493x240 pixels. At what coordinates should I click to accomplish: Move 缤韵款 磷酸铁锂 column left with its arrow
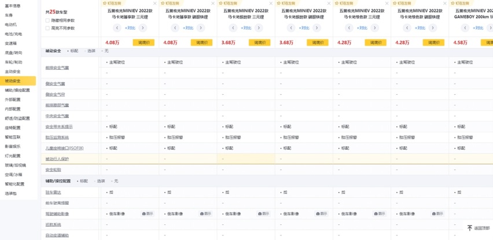[x=291, y=28]
